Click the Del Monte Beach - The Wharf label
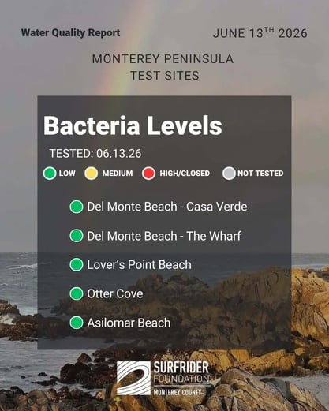The width and height of the screenshot is (329, 411). tap(164, 236)
